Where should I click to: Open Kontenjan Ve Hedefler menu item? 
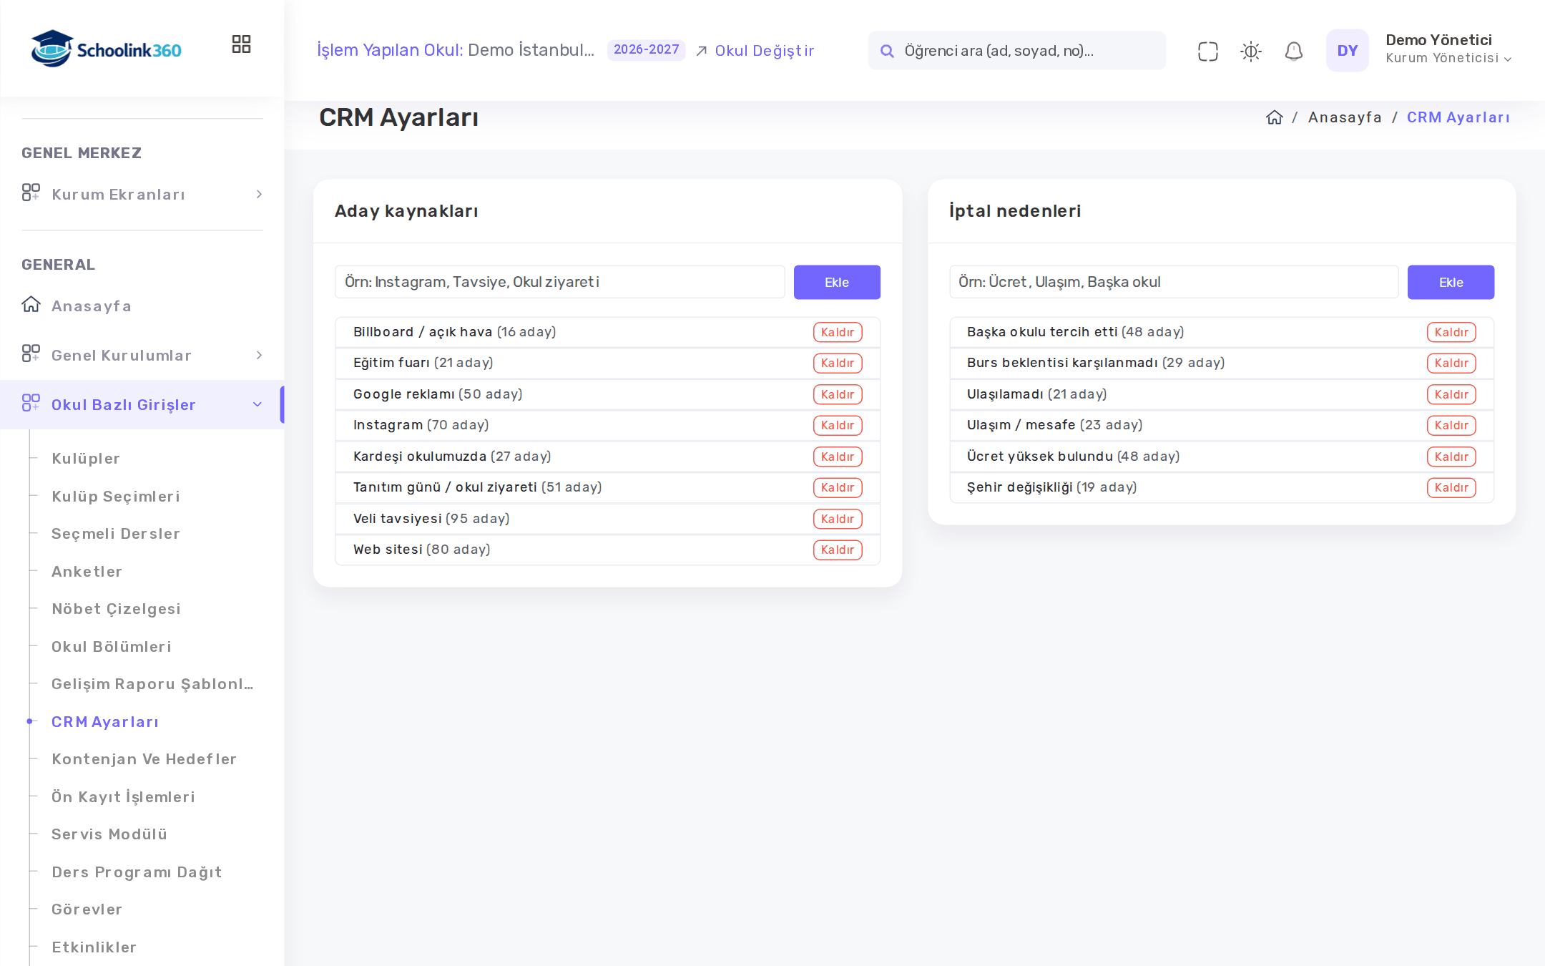pyautogui.click(x=144, y=759)
